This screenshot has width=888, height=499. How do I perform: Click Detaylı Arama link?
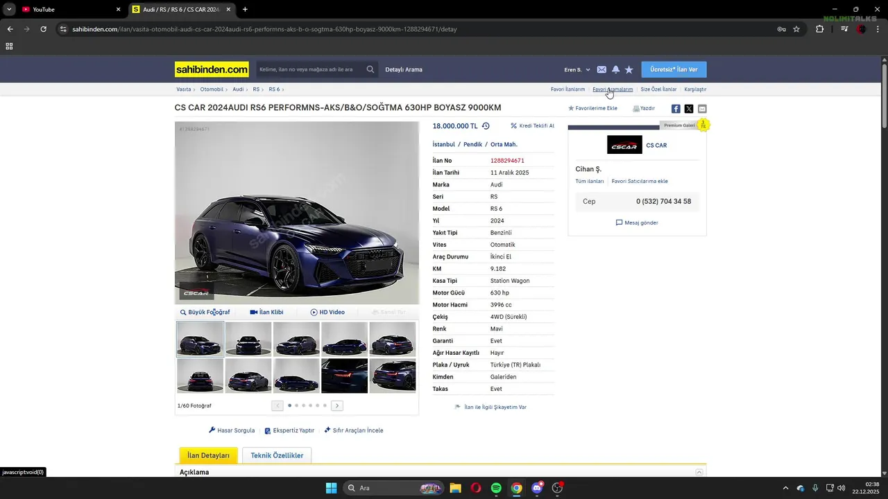404,69
